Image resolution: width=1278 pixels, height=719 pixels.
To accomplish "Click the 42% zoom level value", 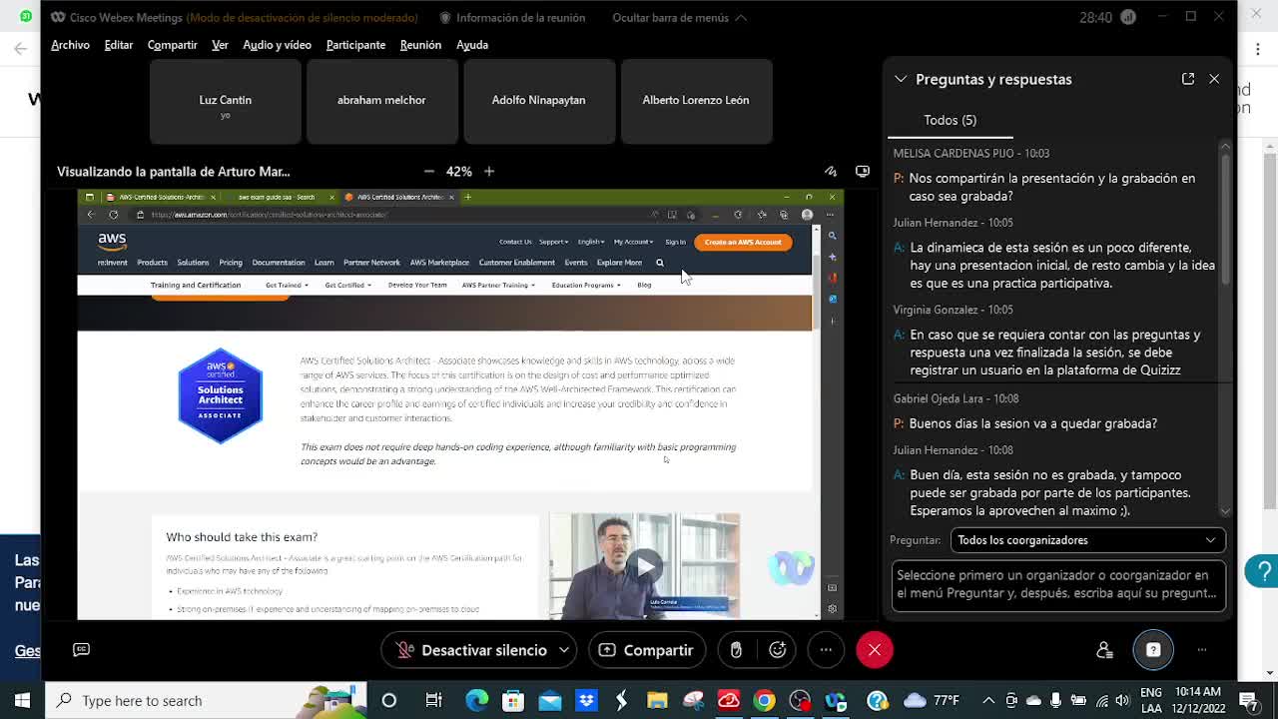I will (x=459, y=172).
